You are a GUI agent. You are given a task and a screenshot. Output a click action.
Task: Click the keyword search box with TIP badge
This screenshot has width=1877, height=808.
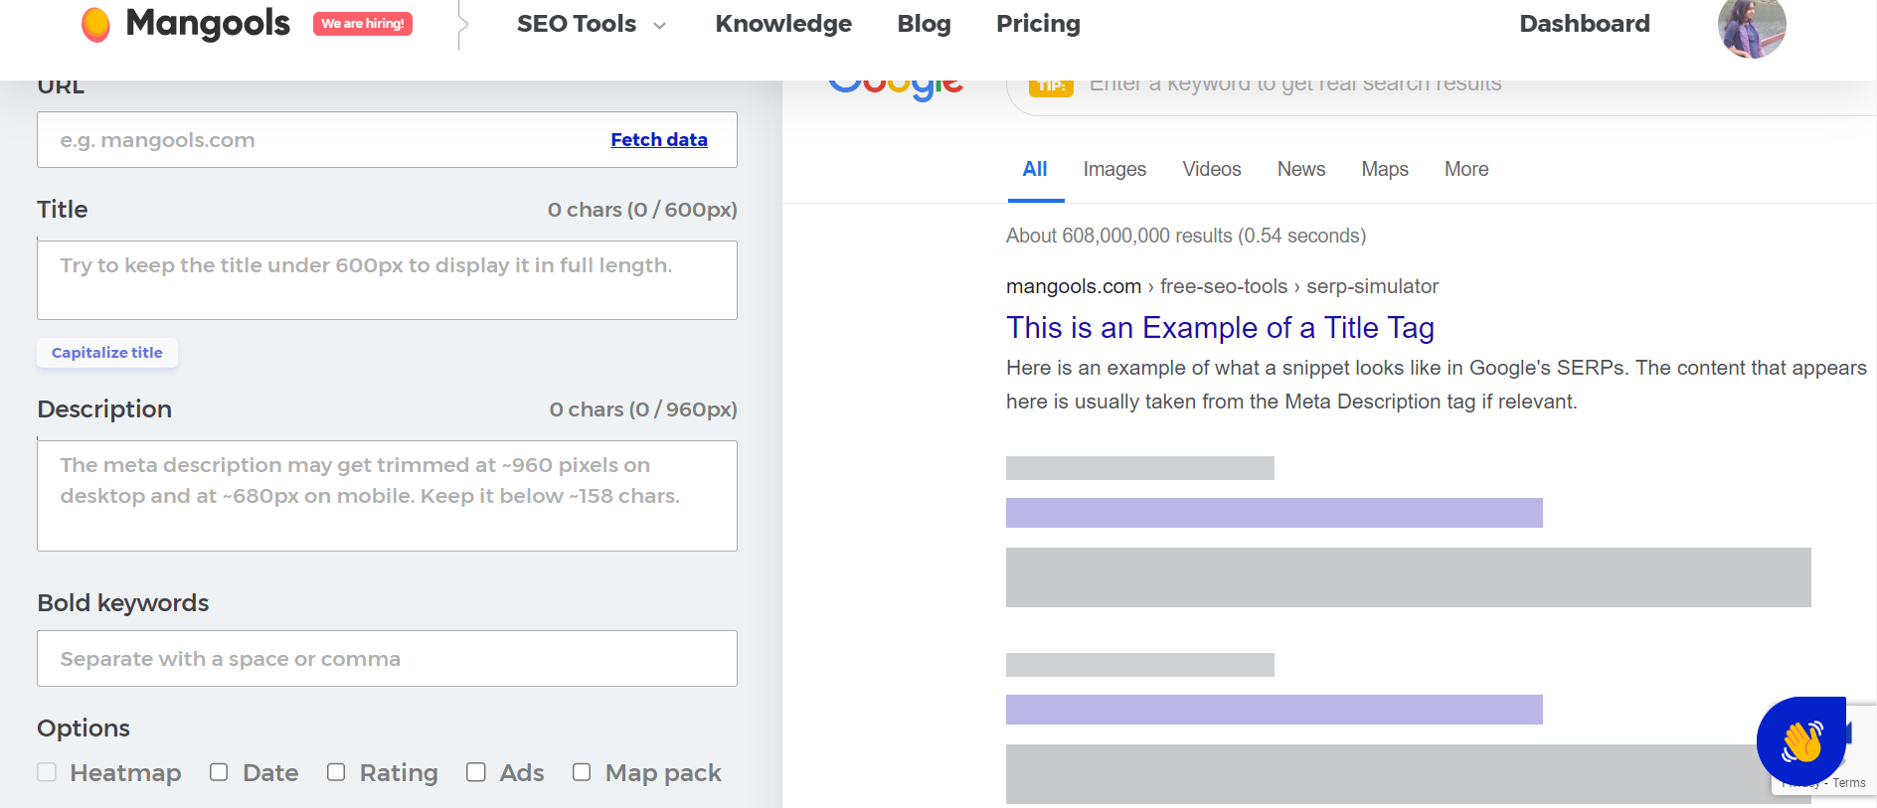(x=1442, y=97)
